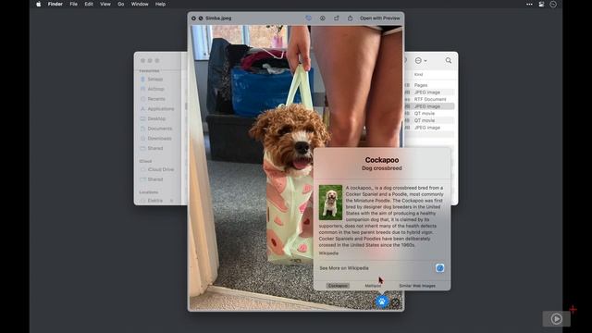
Task: Click the three-dots icon in the menu bar
Action: [x=529, y=4]
